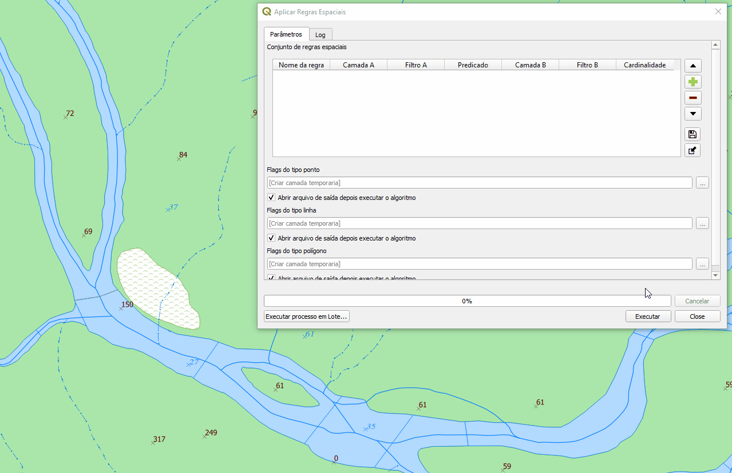The width and height of the screenshot is (732, 473).
Task: Click the parameters panel scrollbar down arrow
Action: point(715,275)
